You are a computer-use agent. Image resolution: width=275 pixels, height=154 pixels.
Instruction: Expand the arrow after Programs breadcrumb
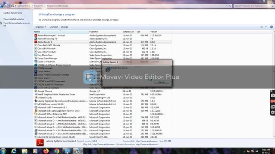point(45,6)
